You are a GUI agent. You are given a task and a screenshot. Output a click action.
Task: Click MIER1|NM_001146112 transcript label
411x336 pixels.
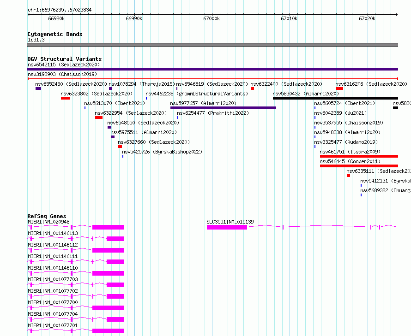click(x=53, y=245)
